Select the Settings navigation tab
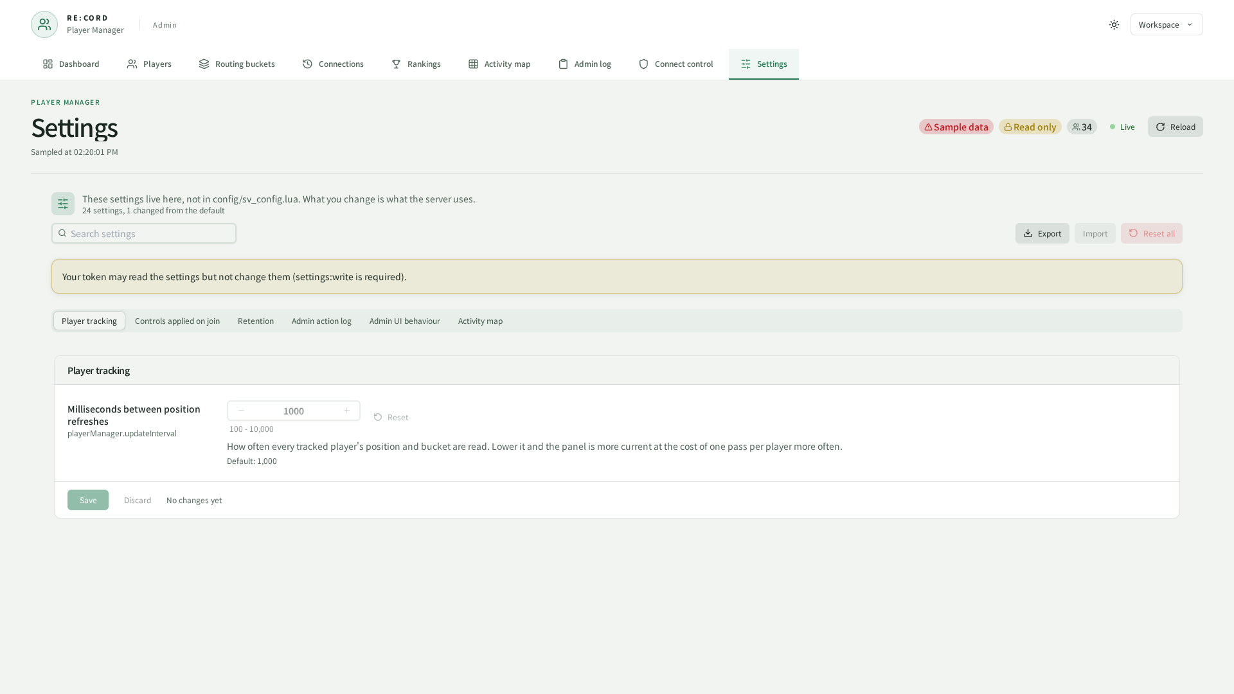Viewport: 1234px width, 694px height. (764, 64)
